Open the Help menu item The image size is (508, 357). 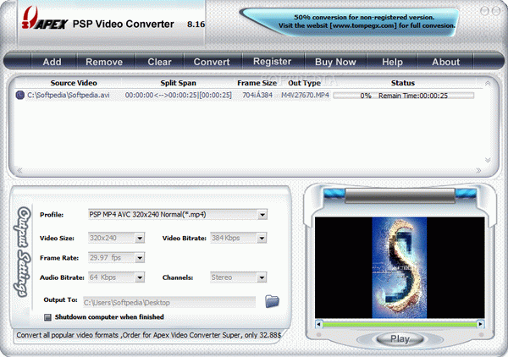point(392,62)
